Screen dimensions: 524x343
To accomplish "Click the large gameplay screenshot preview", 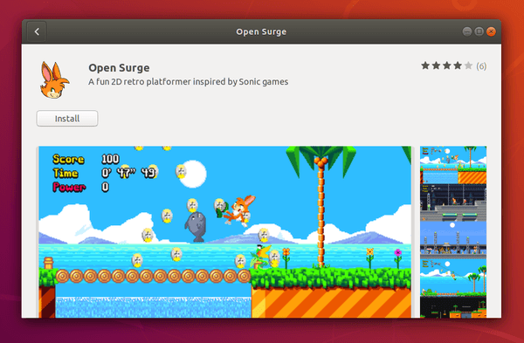I will [x=225, y=232].
